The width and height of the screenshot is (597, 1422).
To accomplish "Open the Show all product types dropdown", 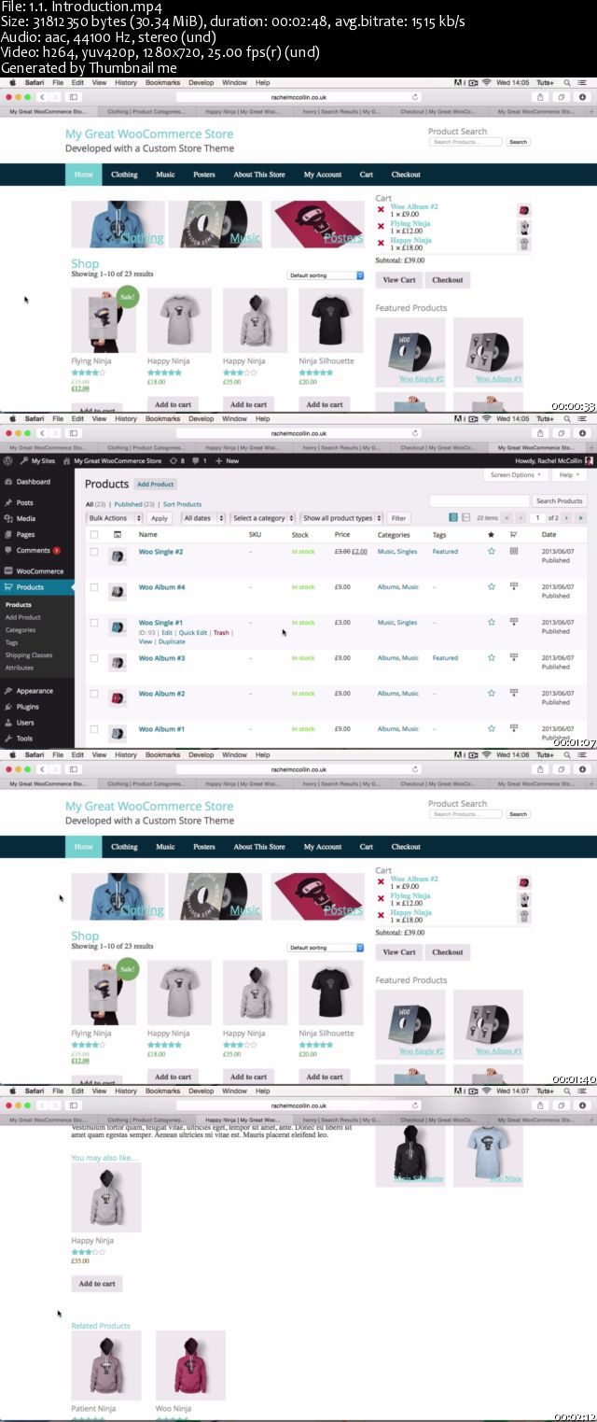I will click(x=340, y=518).
